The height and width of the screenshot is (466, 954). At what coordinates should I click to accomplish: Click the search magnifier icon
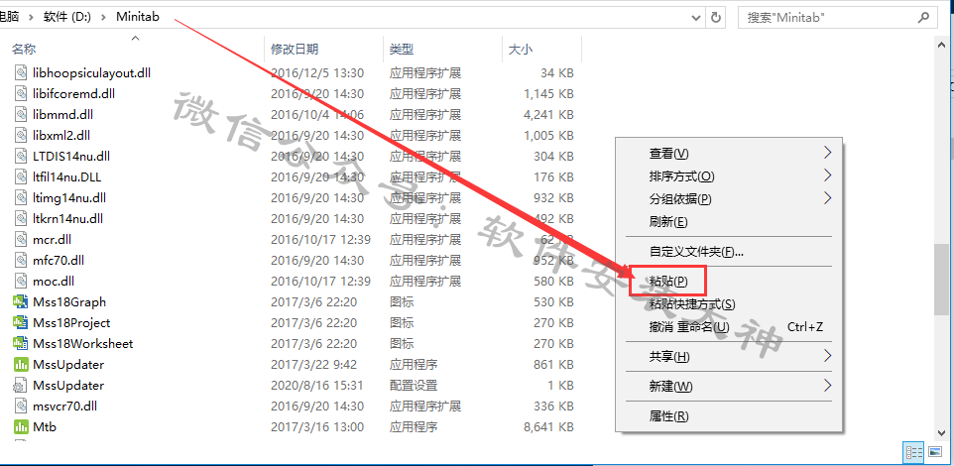(x=923, y=17)
